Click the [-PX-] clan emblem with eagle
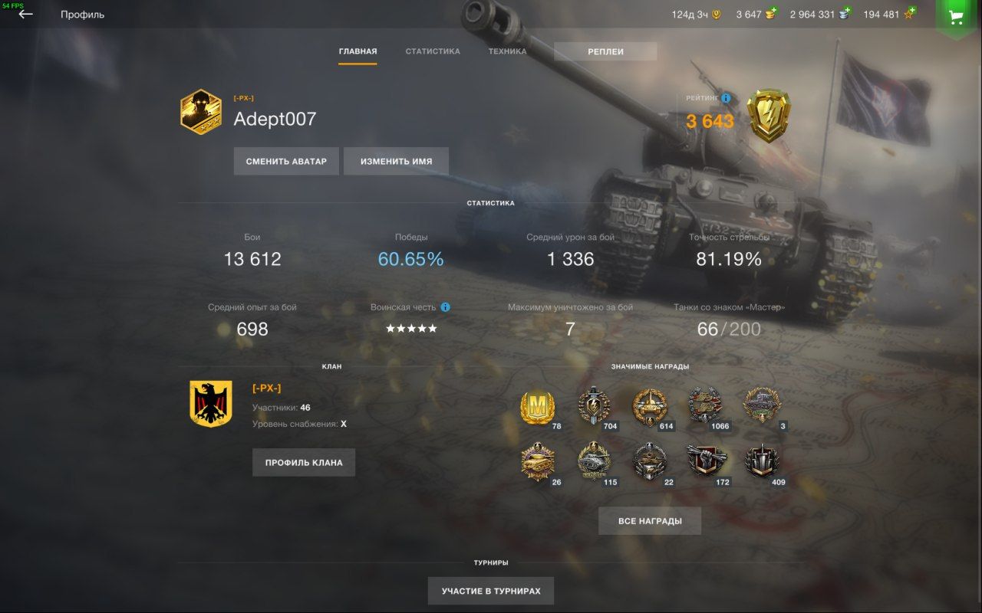Image resolution: width=982 pixels, height=613 pixels. (x=211, y=404)
